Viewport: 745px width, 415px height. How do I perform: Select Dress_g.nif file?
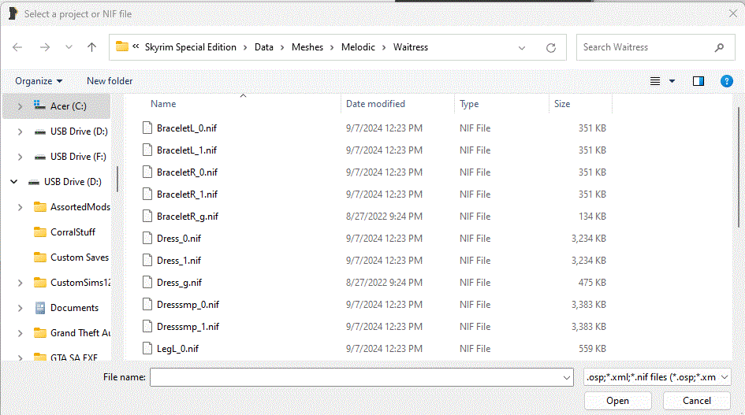[179, 283]
